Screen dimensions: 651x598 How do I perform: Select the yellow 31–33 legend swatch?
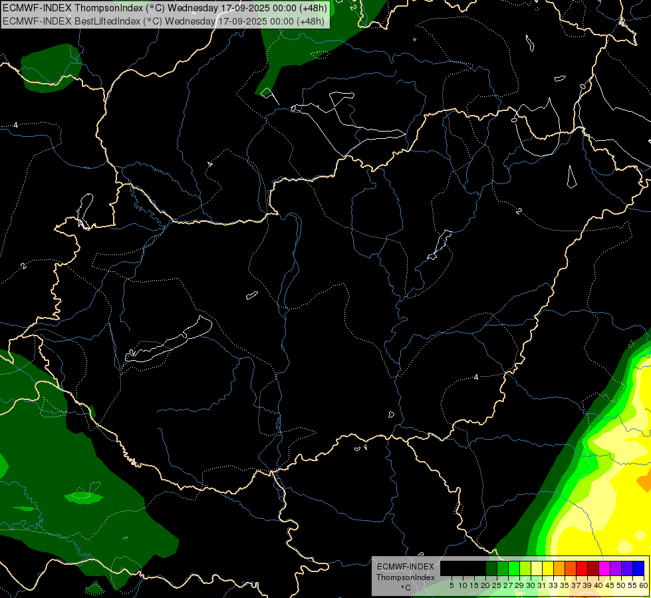tap(548, 568)
